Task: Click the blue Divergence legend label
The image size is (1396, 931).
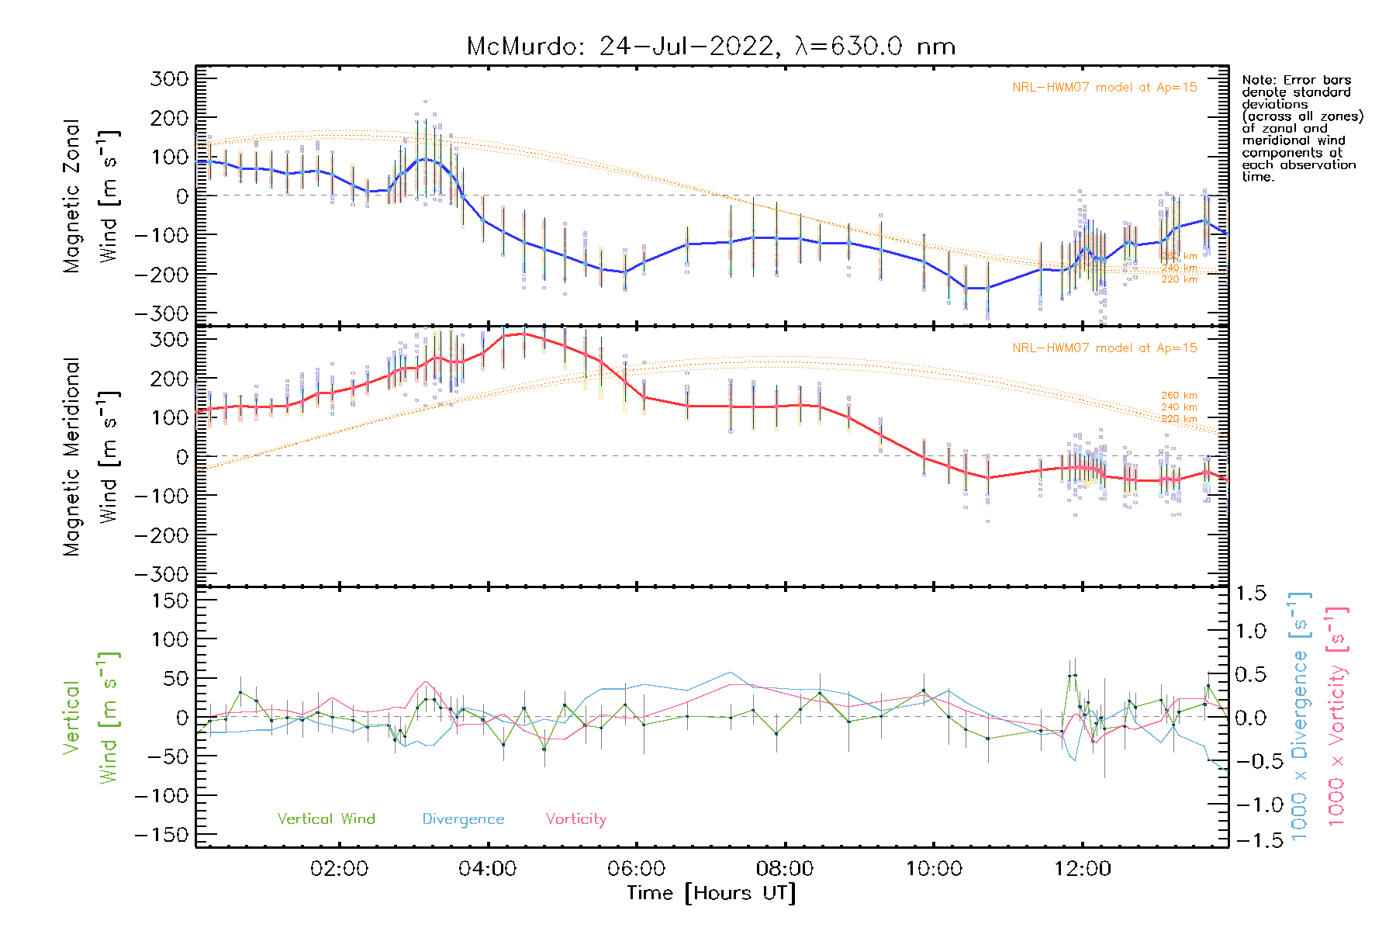Action: click(x=463, y=819)
